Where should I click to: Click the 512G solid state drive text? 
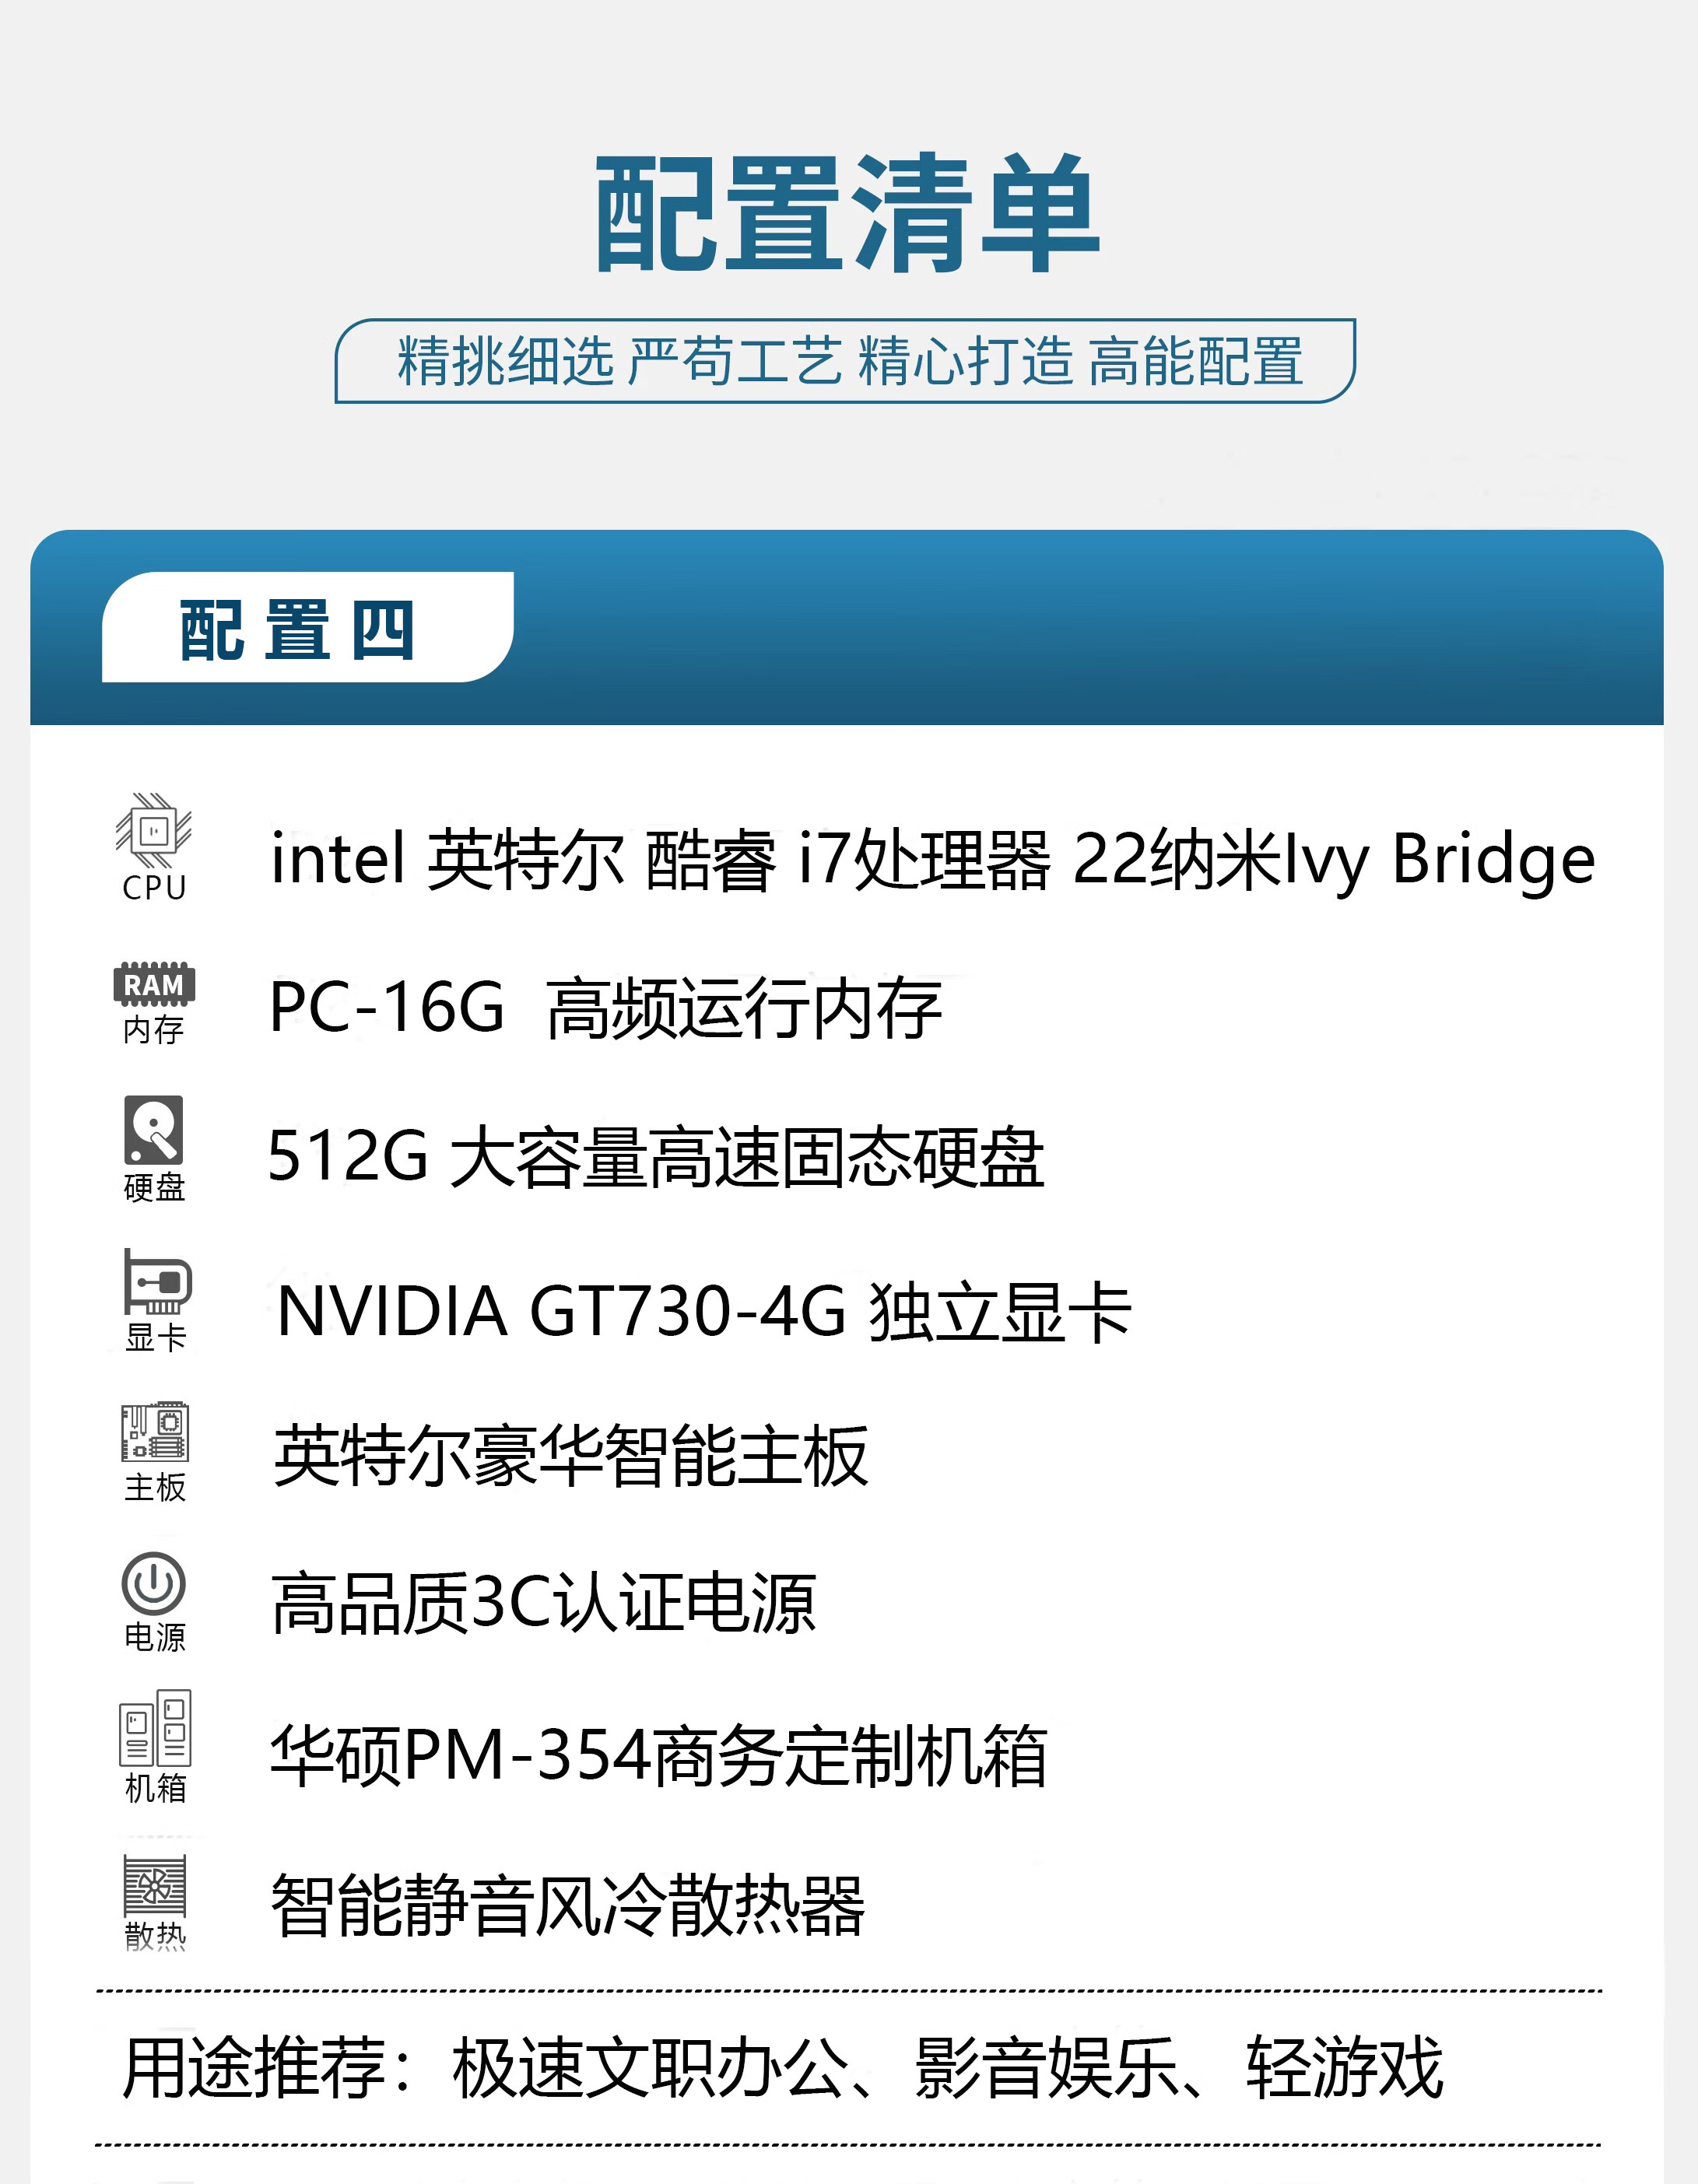(656, 1156)
